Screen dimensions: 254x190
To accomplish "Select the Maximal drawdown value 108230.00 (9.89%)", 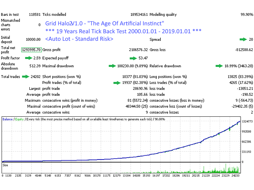I will pyautogui.click(x=133, y=66).
